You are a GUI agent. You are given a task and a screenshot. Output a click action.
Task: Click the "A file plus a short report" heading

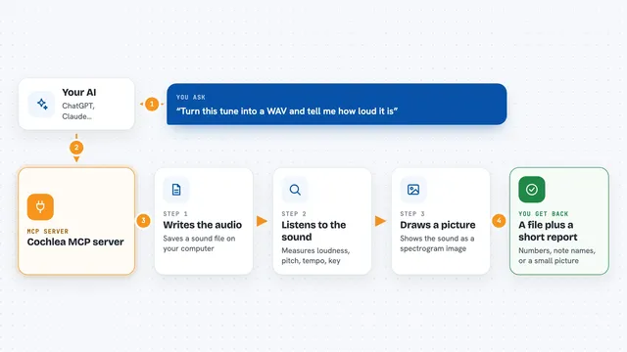tap(549, 231)
